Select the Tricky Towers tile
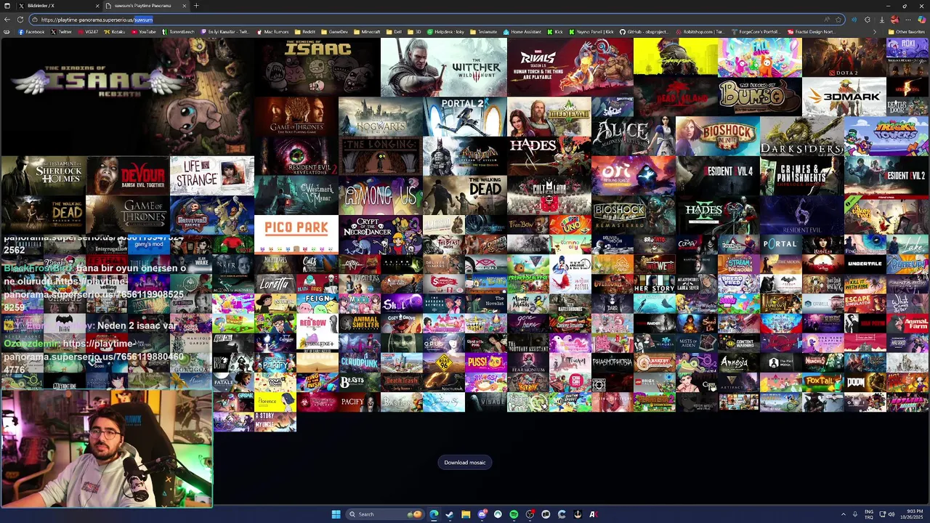Image resolution: width=930 pixels, height=523 pixels. 886,136
